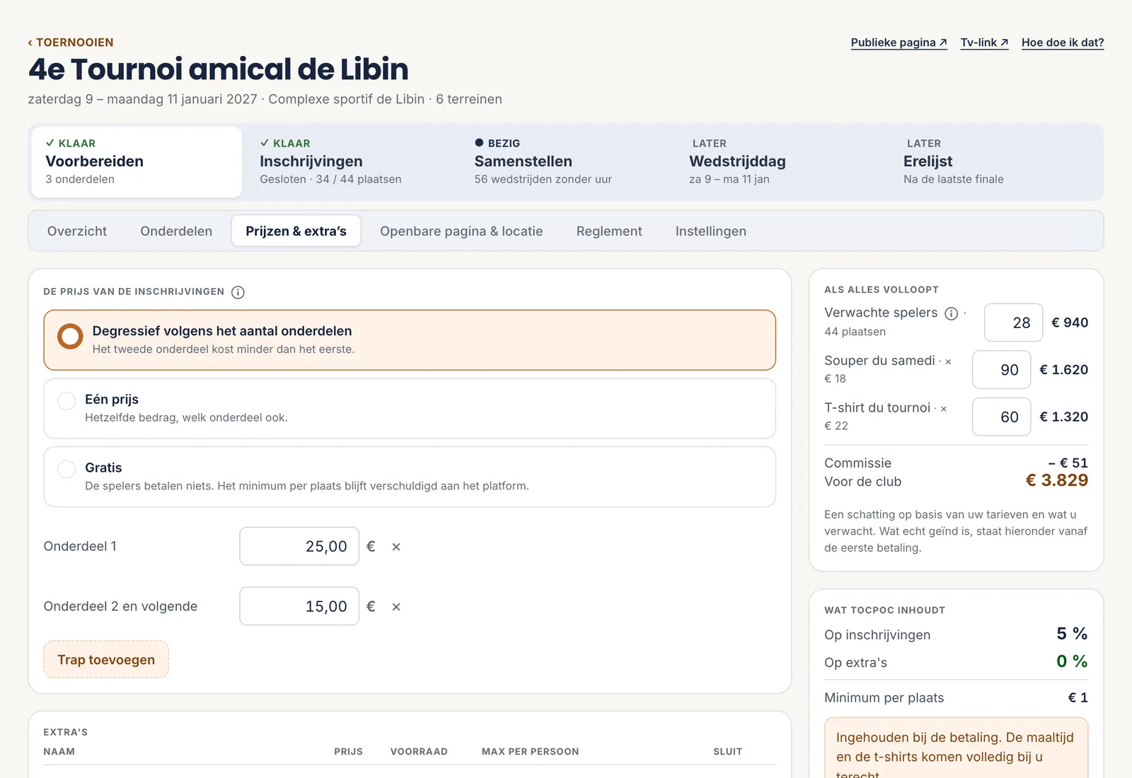Click the Minimum per plaats € 1 value
This screenshot has height=778, width=1132.
(1078, 697)
